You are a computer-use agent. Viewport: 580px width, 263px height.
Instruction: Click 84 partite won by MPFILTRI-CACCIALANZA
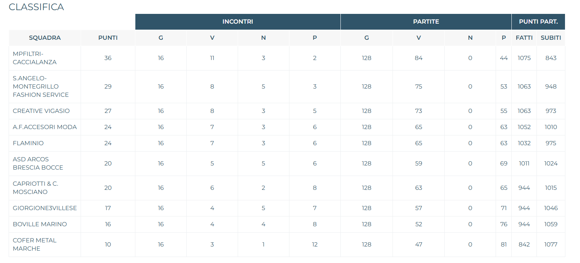pyautogui.click(x=419, y=58)
